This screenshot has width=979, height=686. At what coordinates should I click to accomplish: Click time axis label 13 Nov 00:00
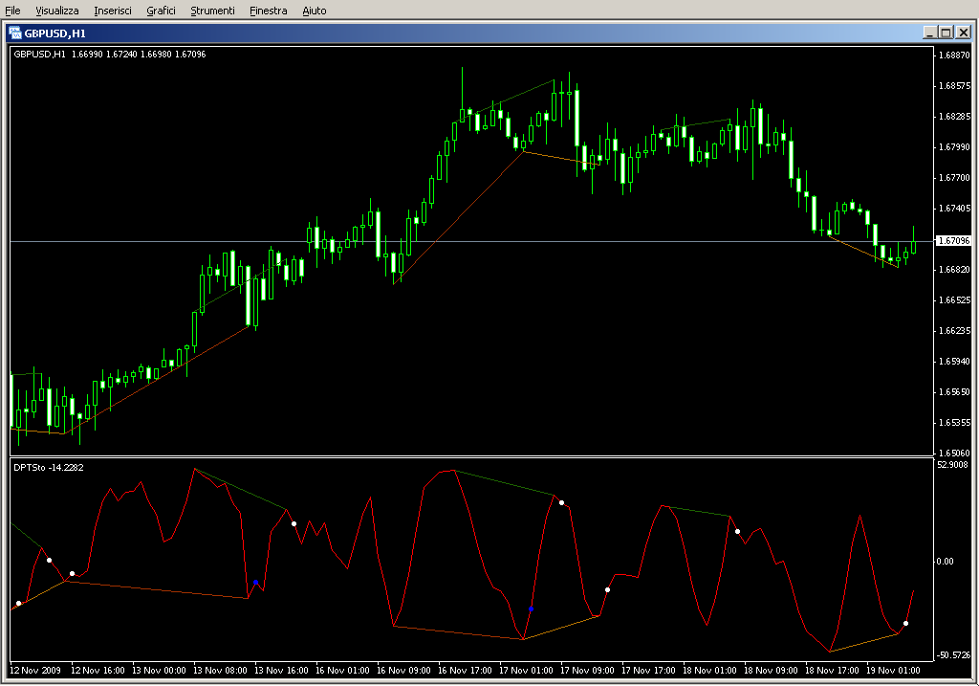[160, 671]
